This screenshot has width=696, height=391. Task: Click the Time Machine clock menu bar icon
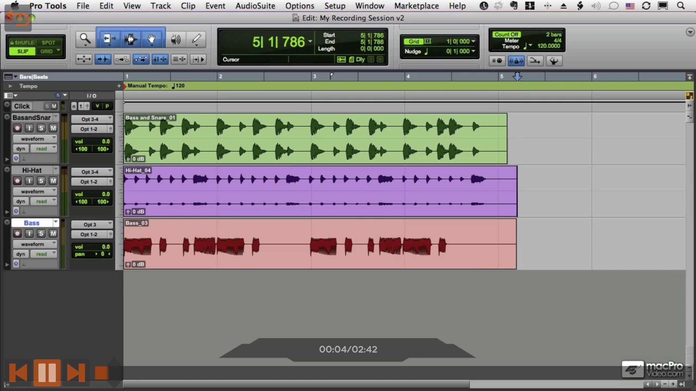point(484,6)
